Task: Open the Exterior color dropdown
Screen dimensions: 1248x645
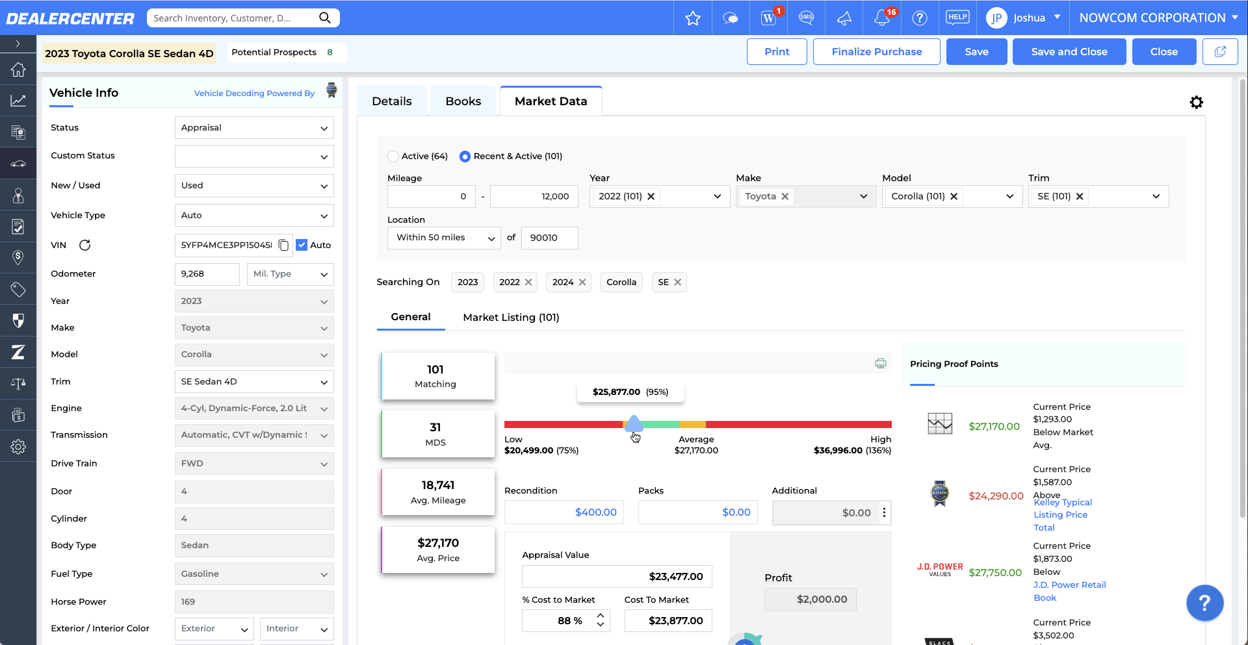Action: (x=214, y=629)
